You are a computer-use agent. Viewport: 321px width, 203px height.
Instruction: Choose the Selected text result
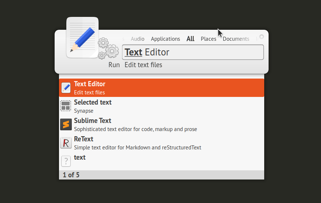click(x=161, y=106)
